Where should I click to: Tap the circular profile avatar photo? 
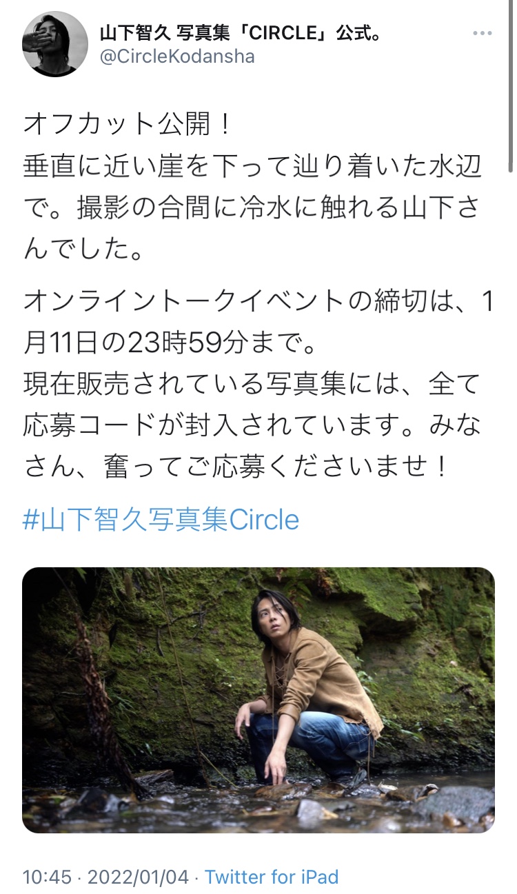[x=56, y=44]
